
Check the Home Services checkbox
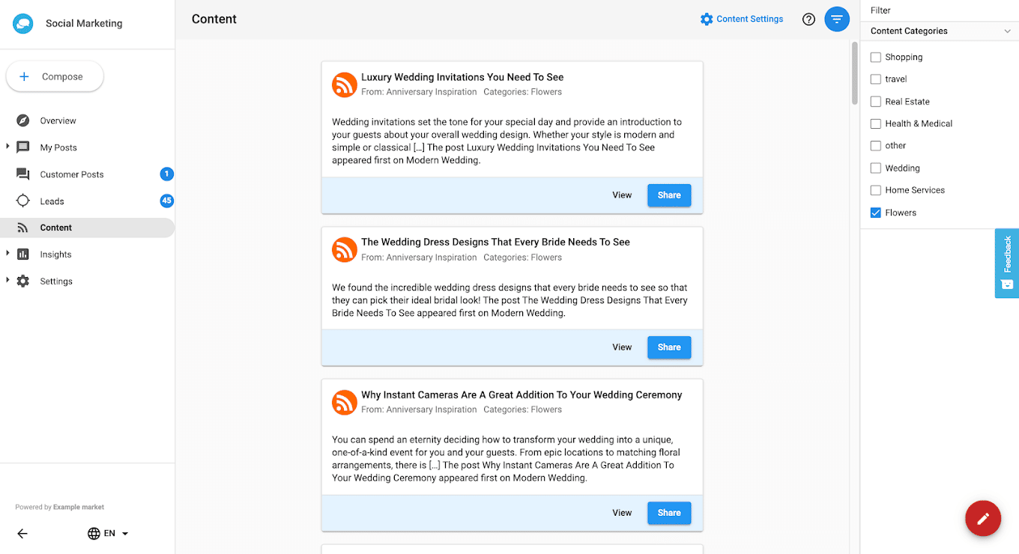click(875, 190)
